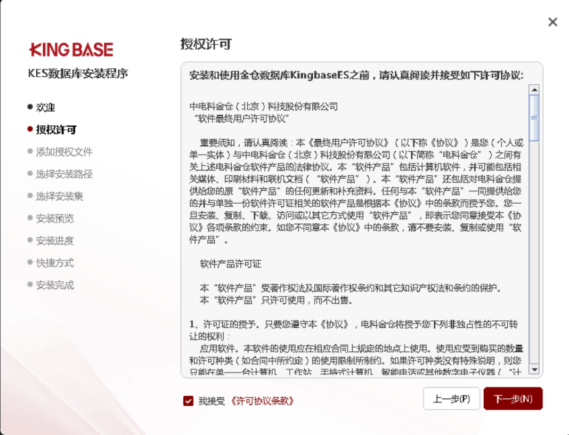Click the paragraph starting 重要须知
Screen dimensions: 569x435
[x=356, y=191]
